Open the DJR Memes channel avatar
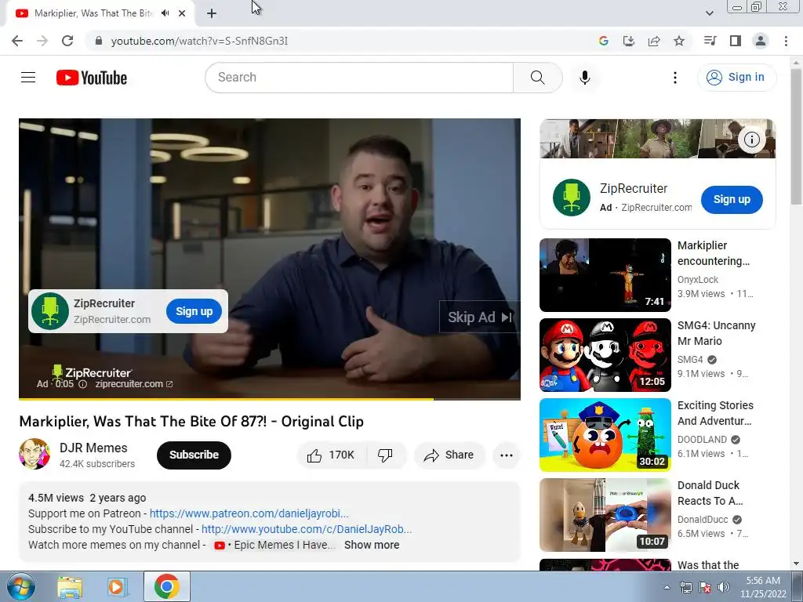The width and height of the screenshot is (803, 602). coord(35,454)
